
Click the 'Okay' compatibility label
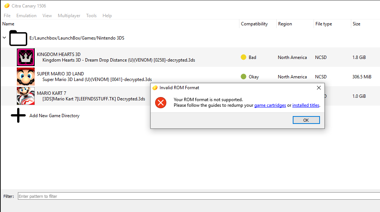tap(254, 77)
